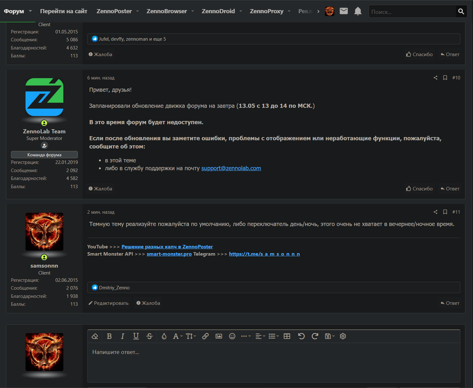Report post #11 with Жалоба
The height and width of the screenshot is (388, 473).
148,303
